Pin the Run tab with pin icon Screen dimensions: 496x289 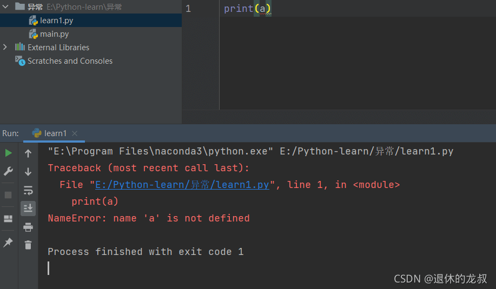click(x=8, y=243)
